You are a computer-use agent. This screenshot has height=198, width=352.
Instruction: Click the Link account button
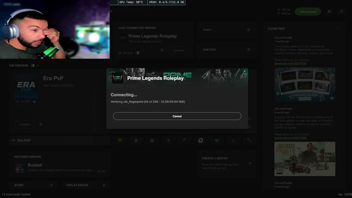(x=308, y=12)
